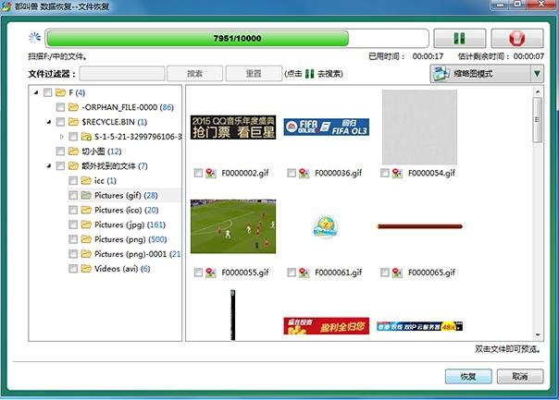The image size is (559, 400).
Task: Tick the F0000065.gif file checkbox
Action: pyautogui.click(x=385, y=273)
